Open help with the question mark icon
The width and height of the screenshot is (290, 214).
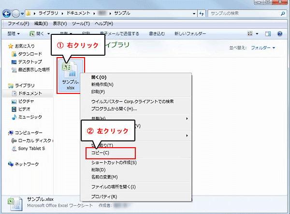pos(280,34)
